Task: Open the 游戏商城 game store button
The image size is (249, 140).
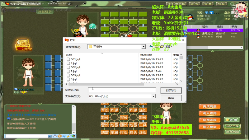Action: pos(232,132)
